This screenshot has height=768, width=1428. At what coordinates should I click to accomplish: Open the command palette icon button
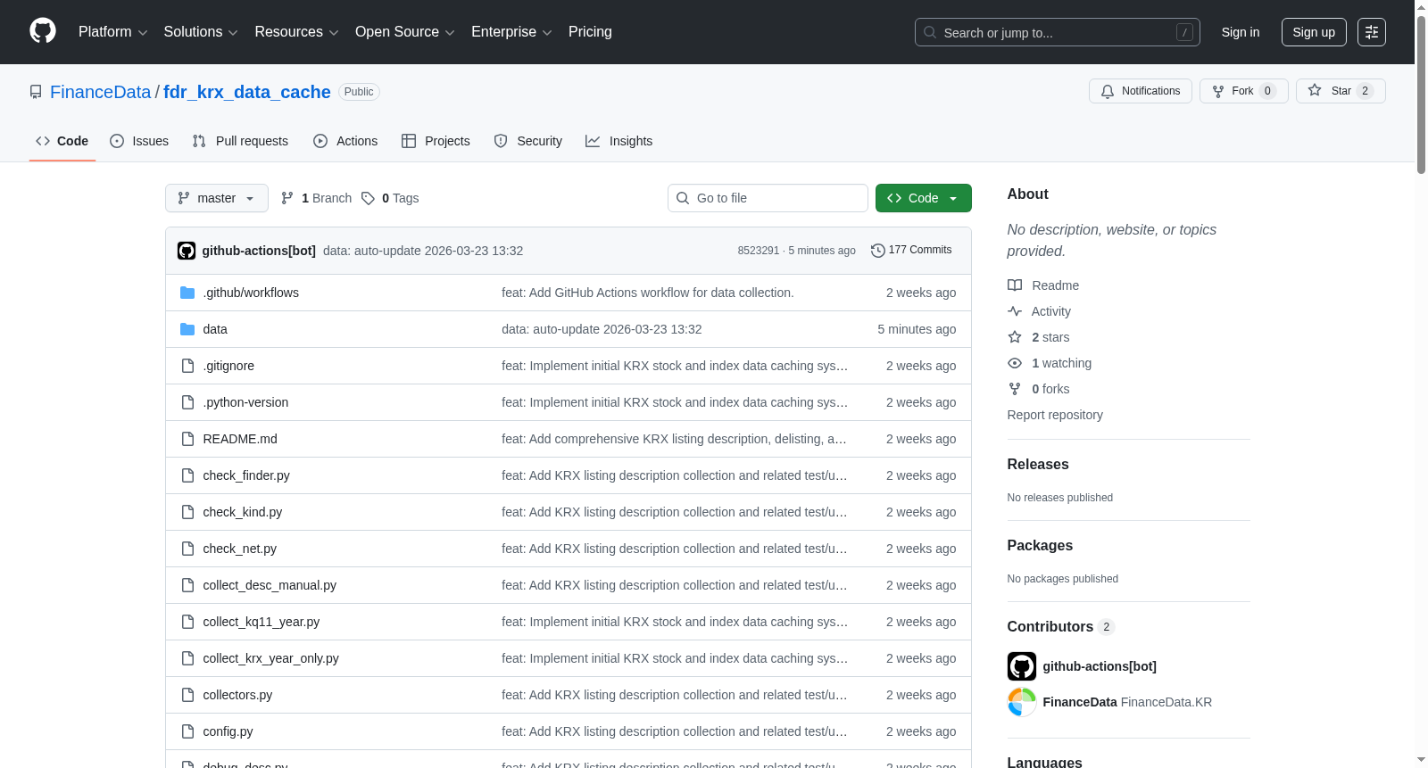point(1372,32)
